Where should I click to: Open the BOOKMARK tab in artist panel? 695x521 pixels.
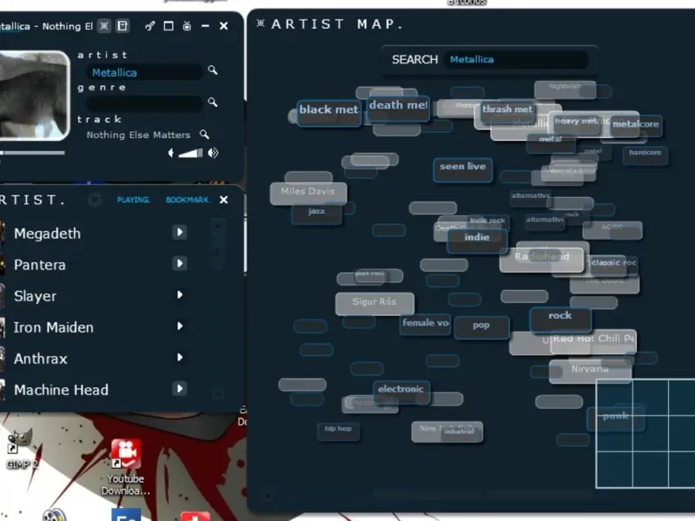coord(189,200)
